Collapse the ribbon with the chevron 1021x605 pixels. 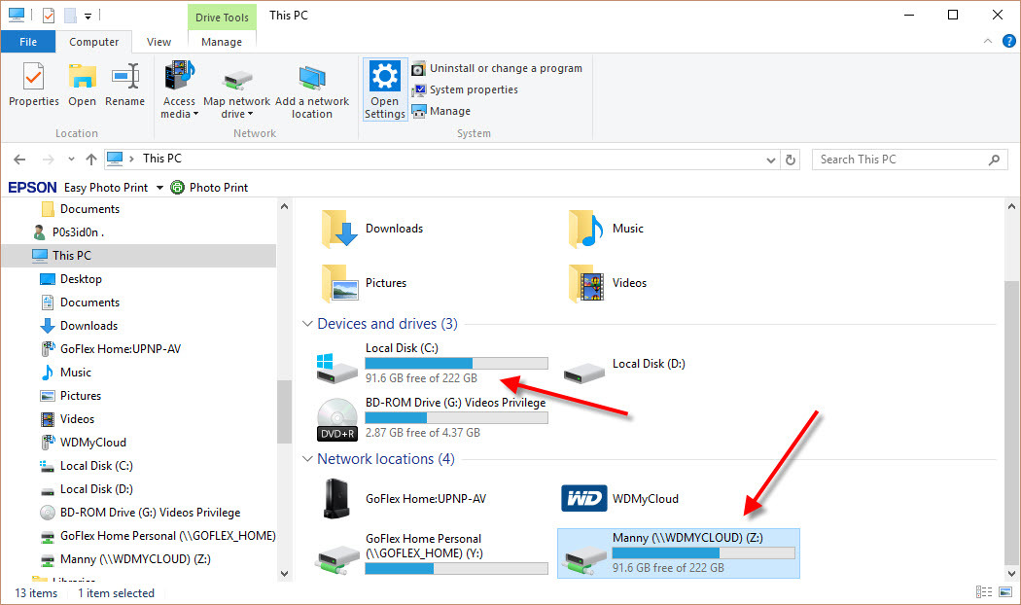tap(988, 41)
